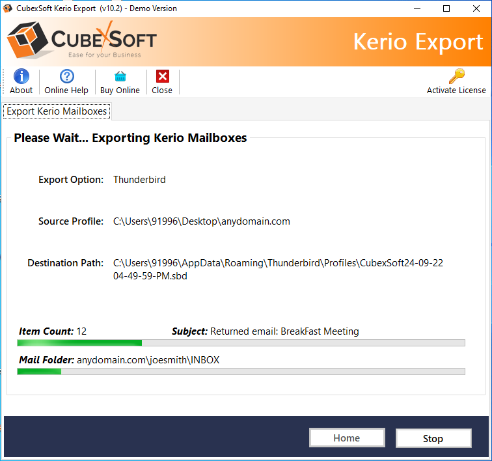Image resolution: width=492 pixels, height=461 pixels.
Task: Maximize the Kerio Export window
Action: tap(446, 8)
